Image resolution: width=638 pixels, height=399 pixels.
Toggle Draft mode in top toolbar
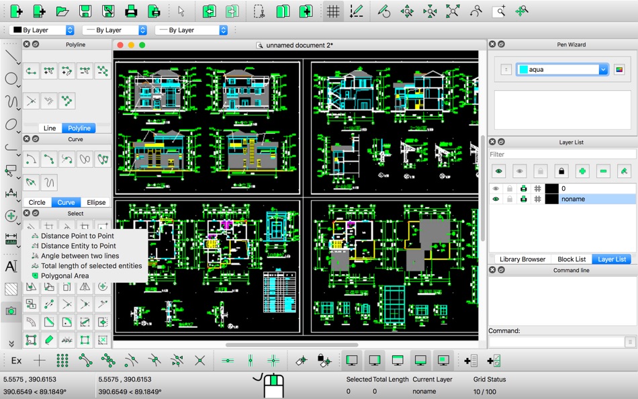click(x=356, y=11)
